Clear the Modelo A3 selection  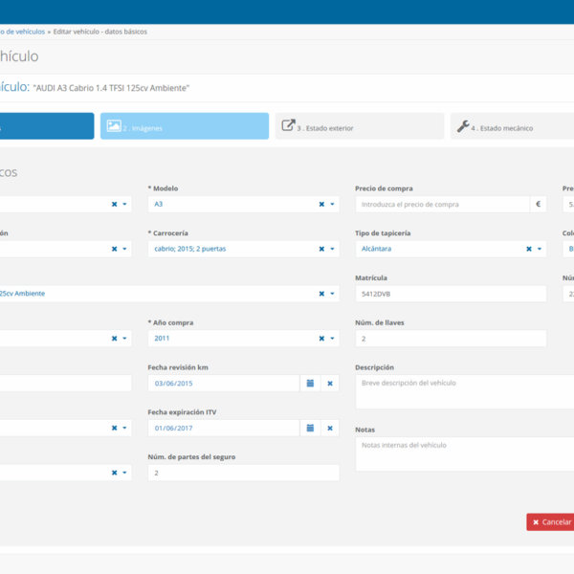321,204
